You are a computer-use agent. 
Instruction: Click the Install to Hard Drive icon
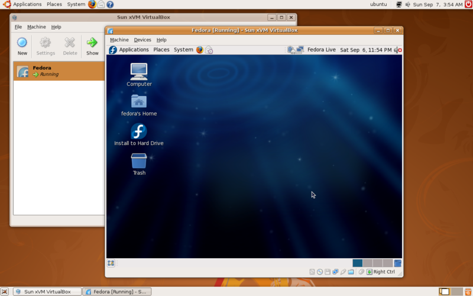[139, 135]
